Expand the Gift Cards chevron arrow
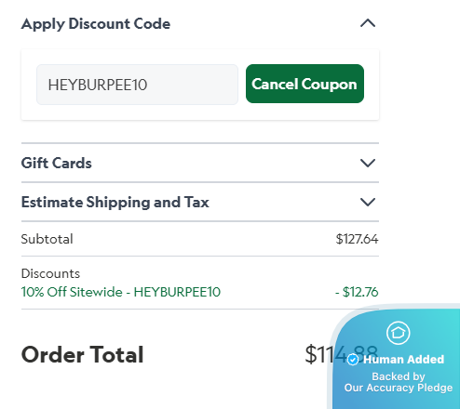 click(x=368, y=163)
